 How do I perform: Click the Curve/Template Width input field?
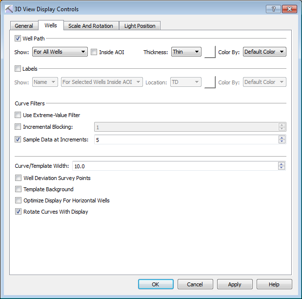(175, 166)
